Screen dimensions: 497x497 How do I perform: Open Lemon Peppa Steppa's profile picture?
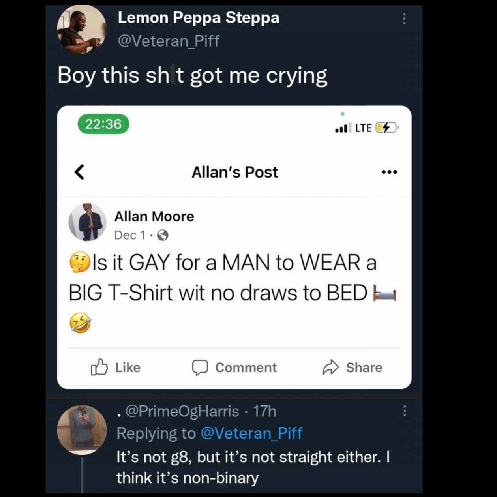tap(82, 30)
